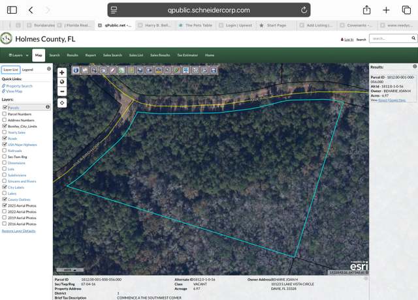This screenshot has height=300, width=418.
Task: Collapse the layer list panel round button
Action: tap(49, 68)
